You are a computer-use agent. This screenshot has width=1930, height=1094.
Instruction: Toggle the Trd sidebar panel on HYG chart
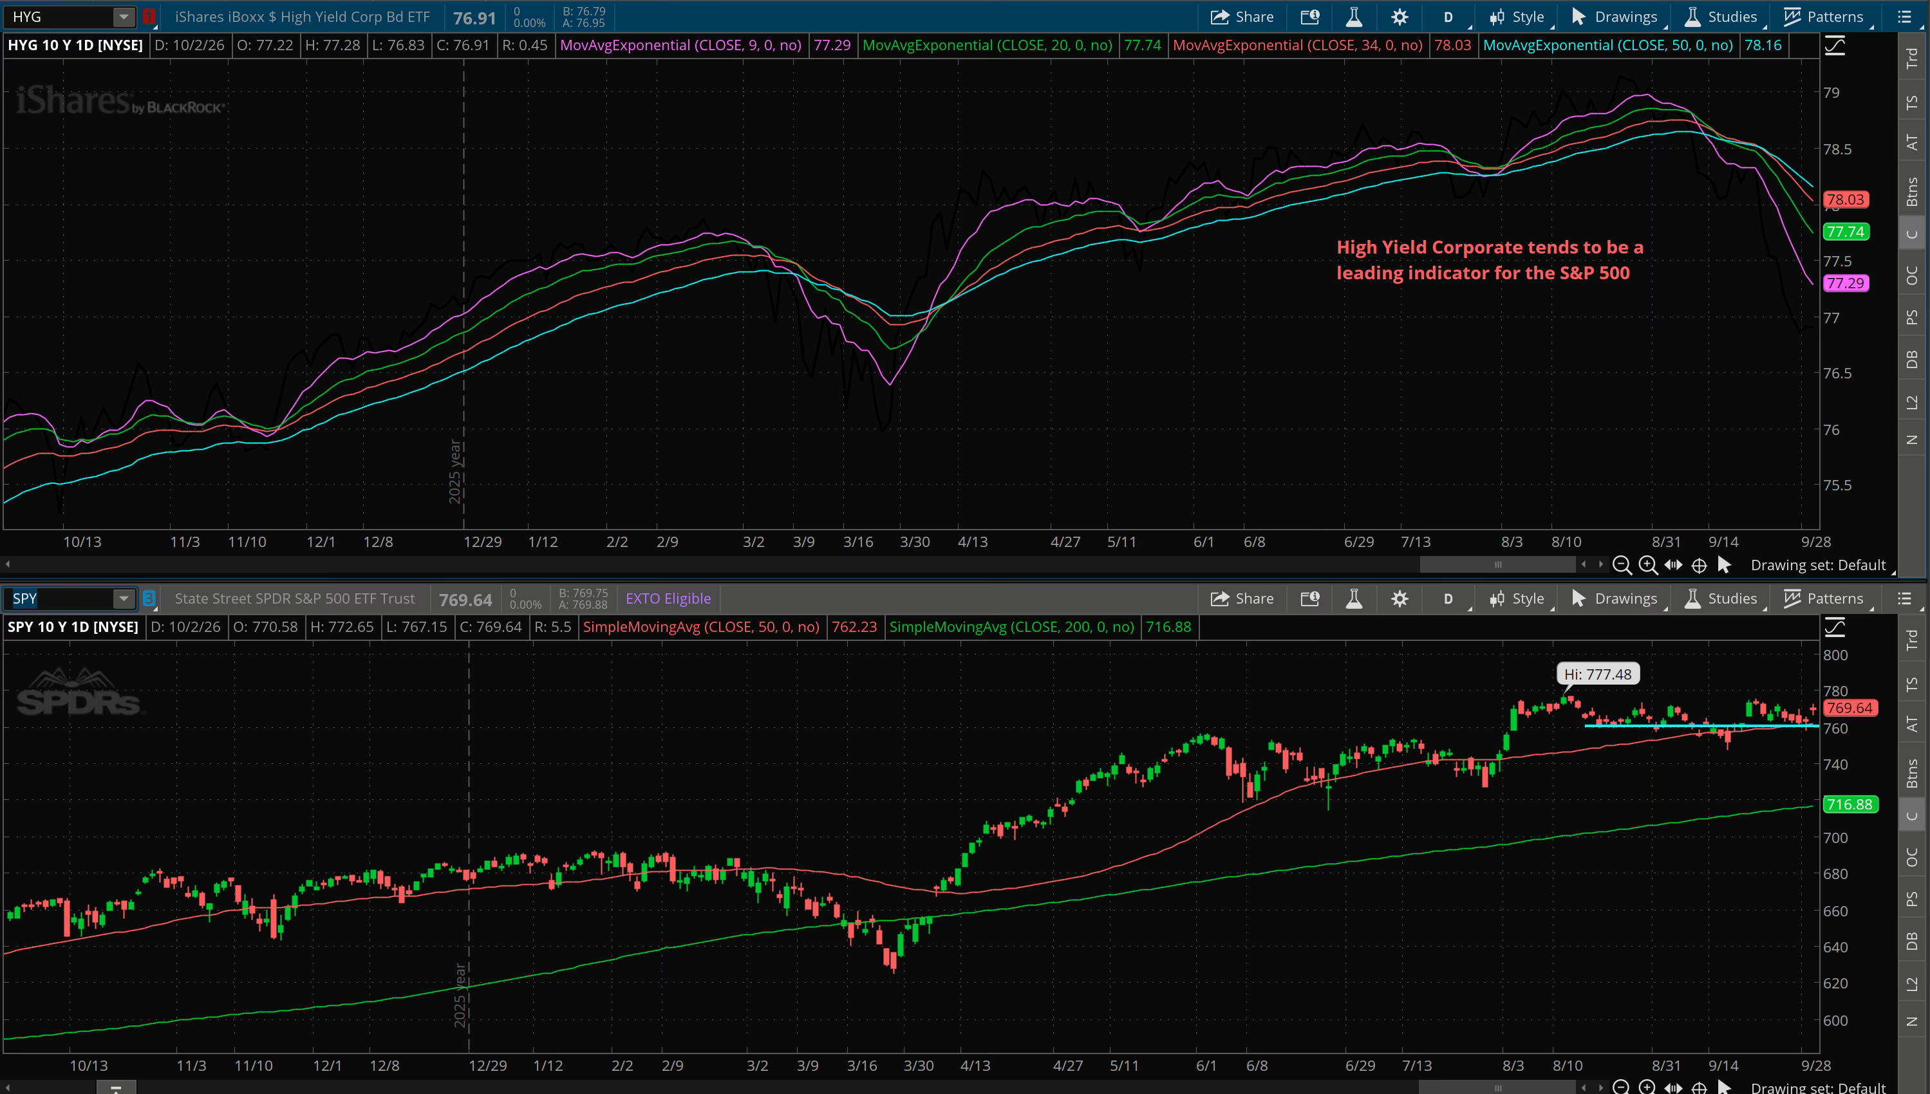[1913, 58]
